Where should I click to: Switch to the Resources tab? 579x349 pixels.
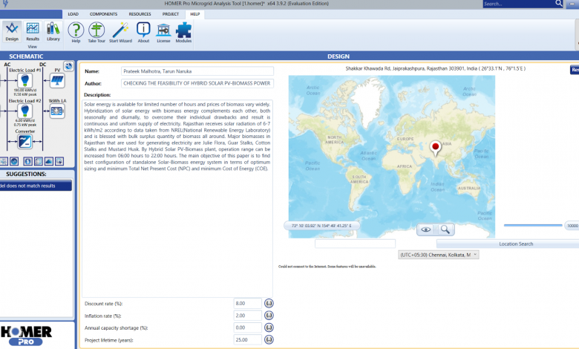(x=140, y=14)
